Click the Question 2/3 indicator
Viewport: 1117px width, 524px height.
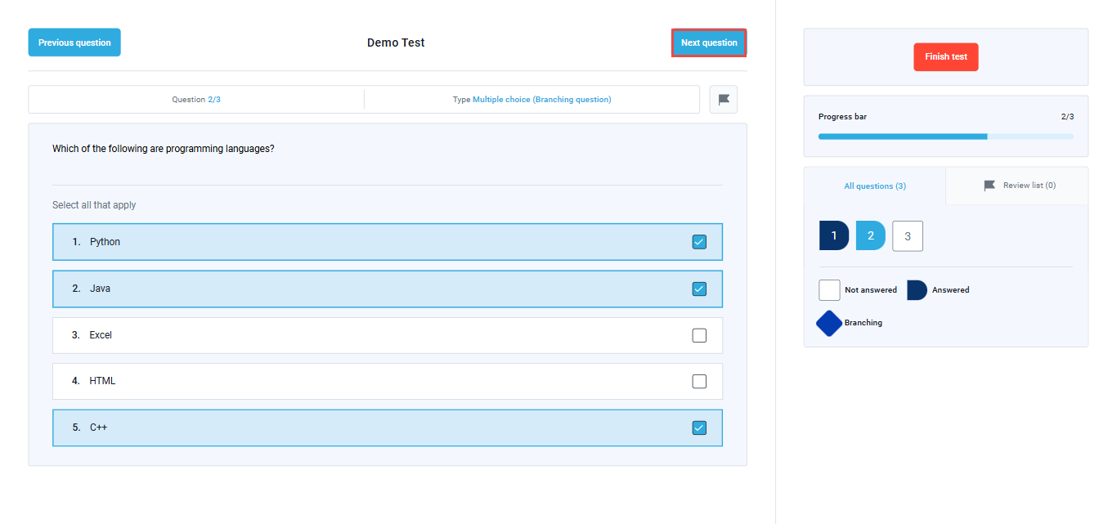coord(196,100)
